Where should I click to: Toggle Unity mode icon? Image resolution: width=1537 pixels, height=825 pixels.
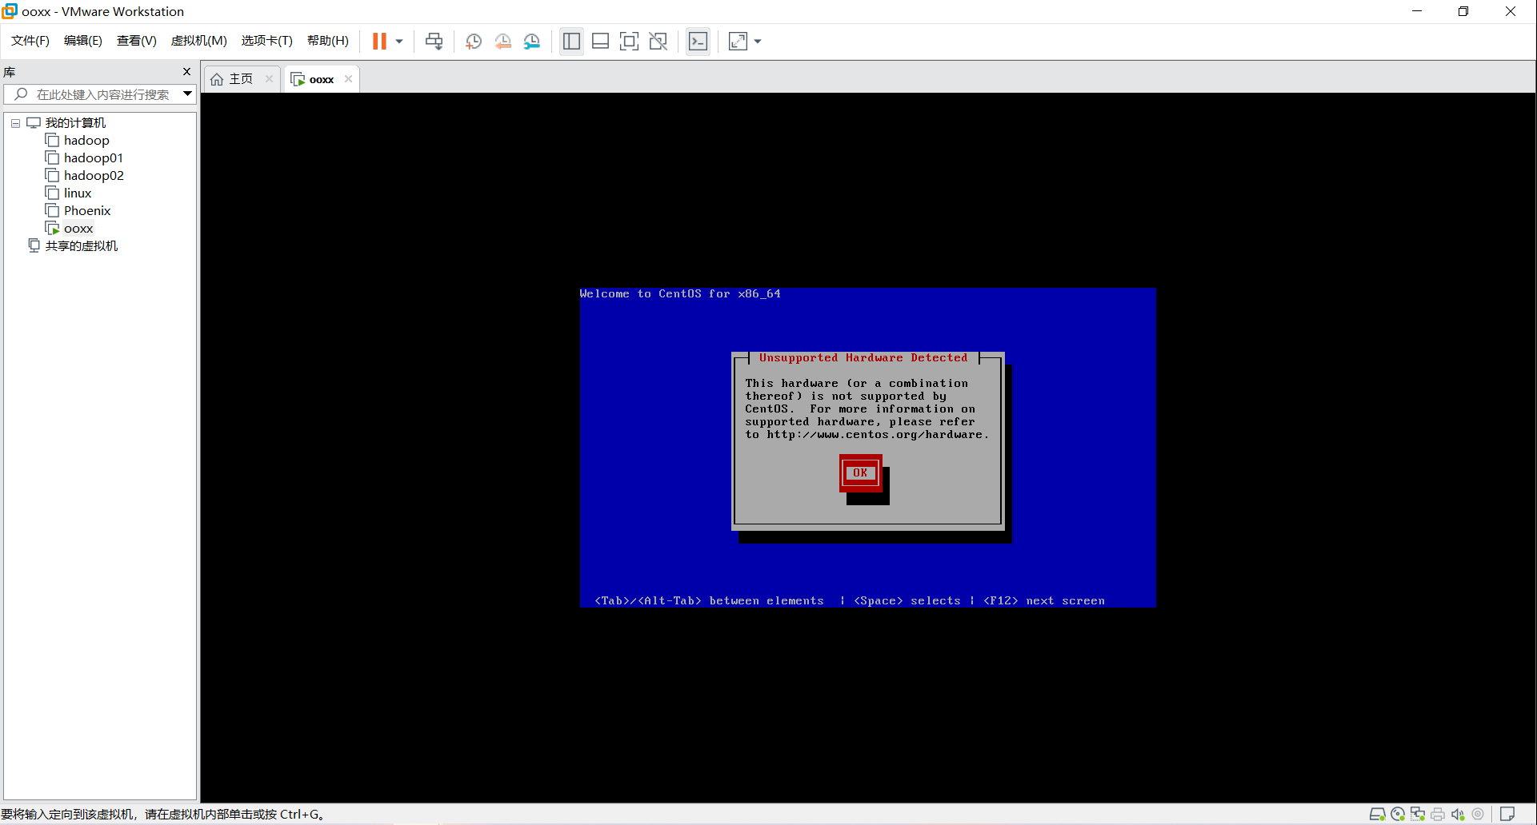pos(658,41)
